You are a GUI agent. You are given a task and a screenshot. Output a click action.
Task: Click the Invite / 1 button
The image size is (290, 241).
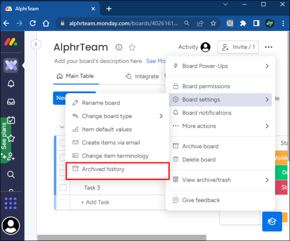tap(238, 47)
